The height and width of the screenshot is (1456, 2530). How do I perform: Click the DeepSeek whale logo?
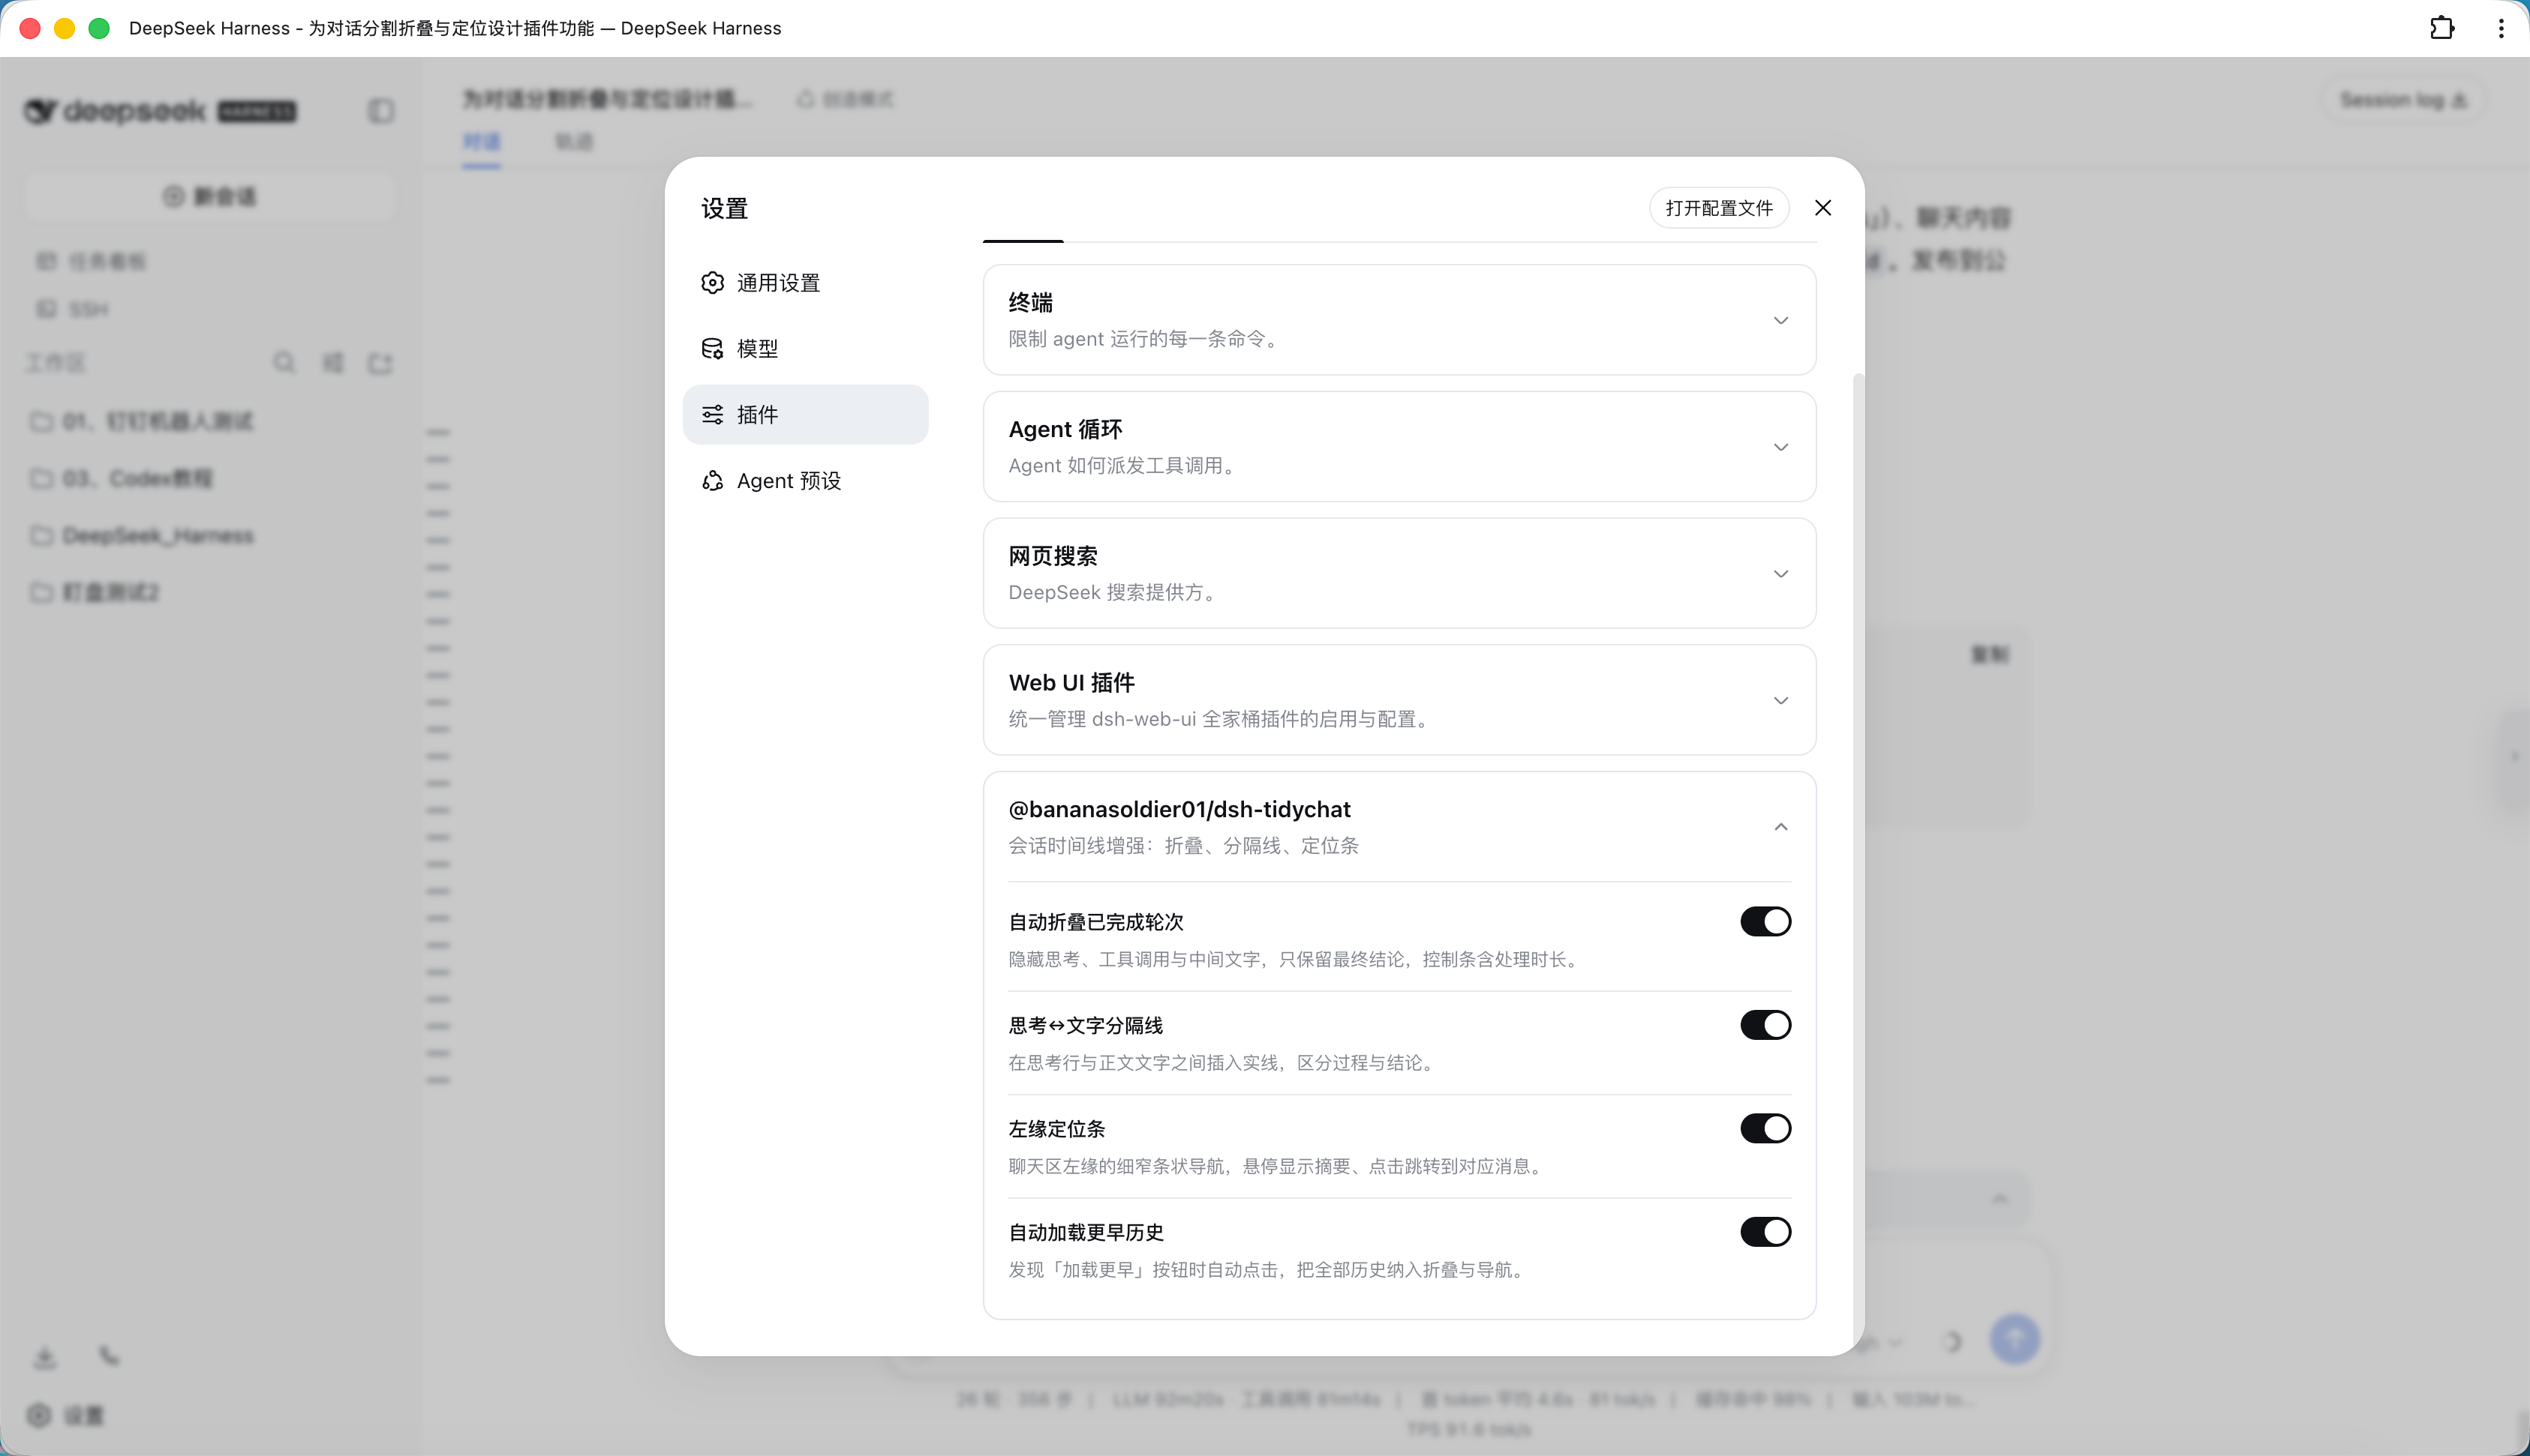[x=40, y=111]
